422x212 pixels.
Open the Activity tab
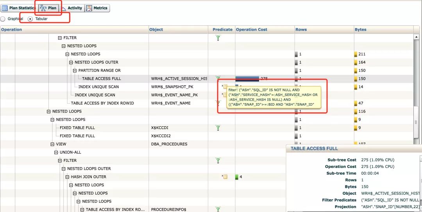tap(72, 8)
